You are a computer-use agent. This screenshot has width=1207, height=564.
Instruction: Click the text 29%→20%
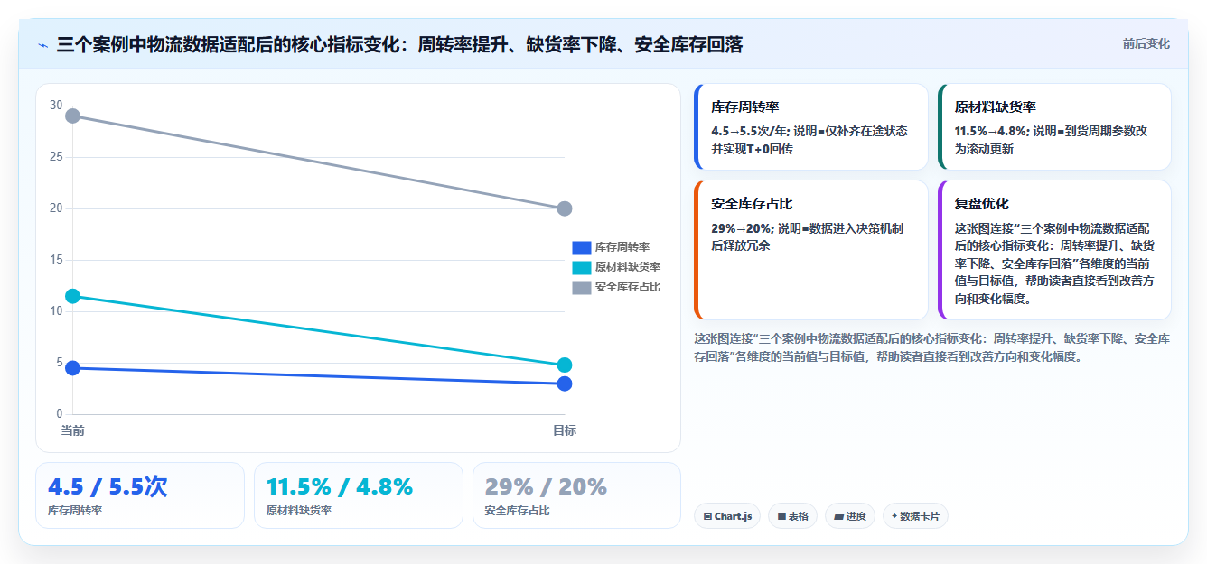[x=743, y=228]
